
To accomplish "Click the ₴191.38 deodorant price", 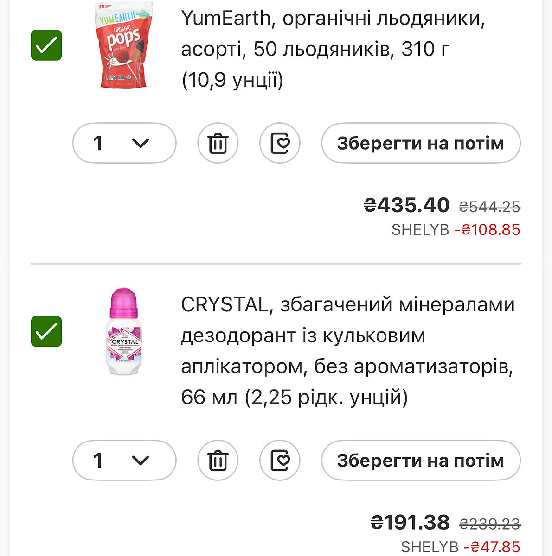I will pyautogui.click(x=411, y=523).
